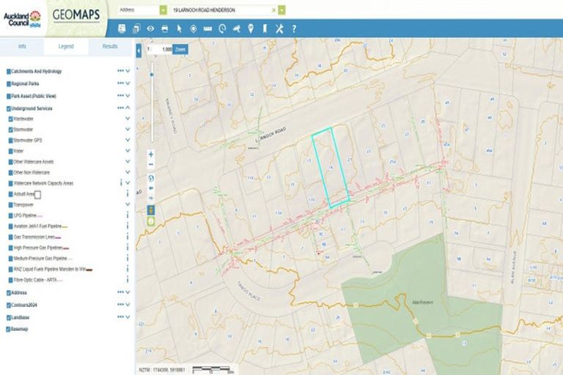Click the help question mark icon
The image size is (563, 375).
tap(294, 29)
